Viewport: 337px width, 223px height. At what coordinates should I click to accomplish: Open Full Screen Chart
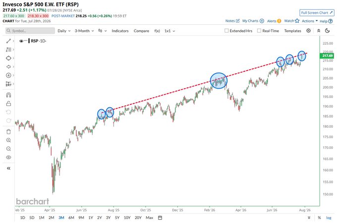[317, 13]
